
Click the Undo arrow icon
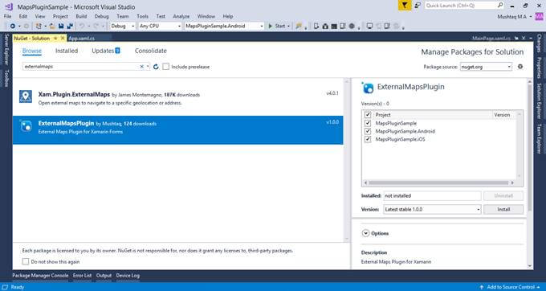click(x=82, y=27)
